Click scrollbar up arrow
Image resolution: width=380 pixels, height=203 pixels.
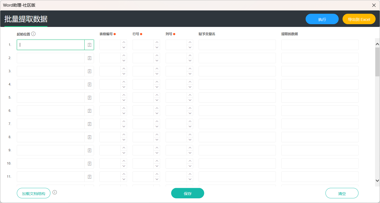tap(378, 43)
